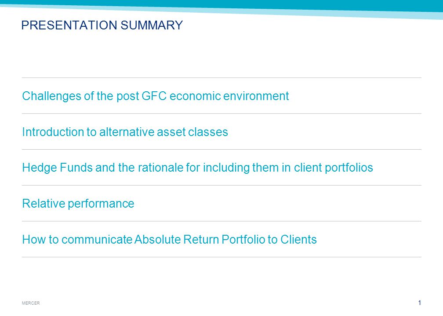Select the Hedge Funds rationale agenda line
The image size is (443, 316).
[x=197, y=168]
